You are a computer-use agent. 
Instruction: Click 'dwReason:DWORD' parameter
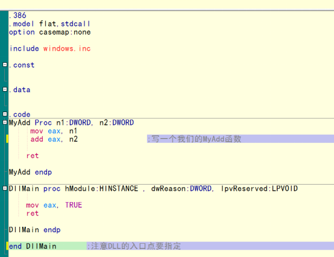coord(182,188)
